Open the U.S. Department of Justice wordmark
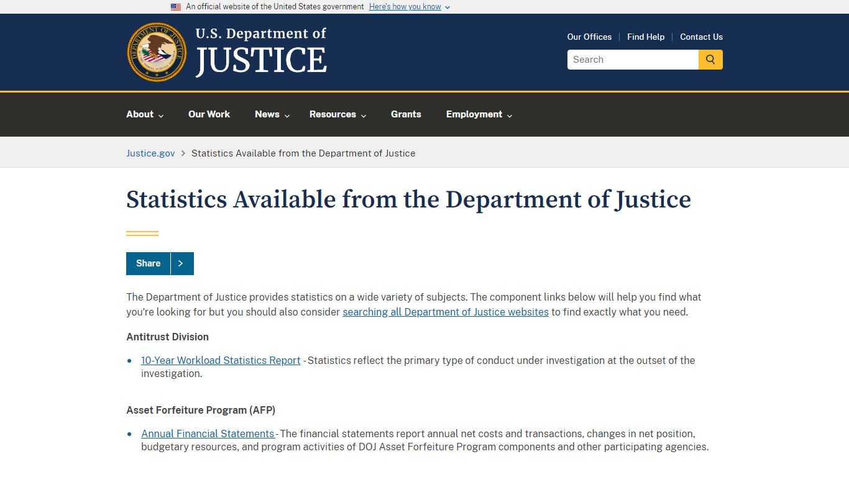The width and height of the screenshot is (849, 477). [x=261, y=52]
